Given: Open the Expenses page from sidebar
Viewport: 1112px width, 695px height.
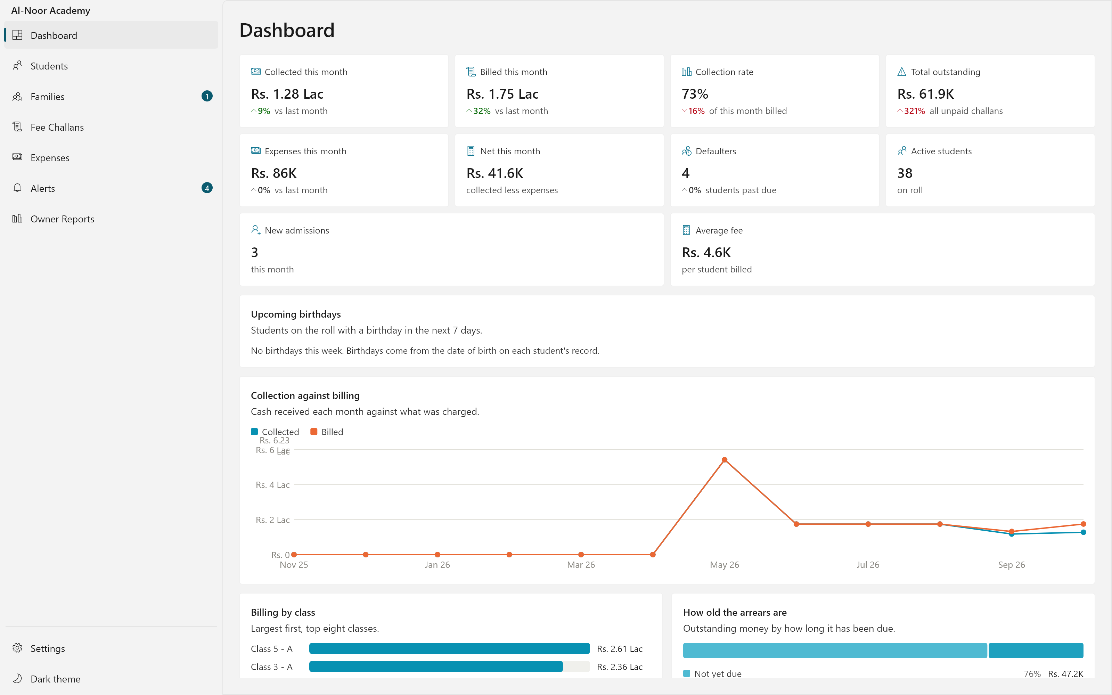Looking at the screenshot, I should click(x=111, y=158).
